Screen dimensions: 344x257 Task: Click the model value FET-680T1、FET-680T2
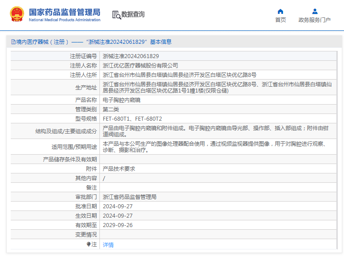tap(132, 119)
